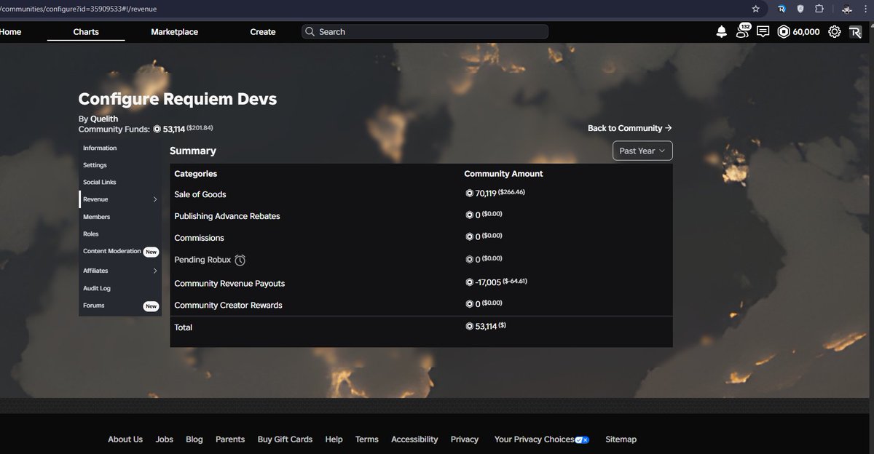Select Social Links in the sidebar
Image resolution: width=874 pixels, height=454 pixels.
pos(100,182)
